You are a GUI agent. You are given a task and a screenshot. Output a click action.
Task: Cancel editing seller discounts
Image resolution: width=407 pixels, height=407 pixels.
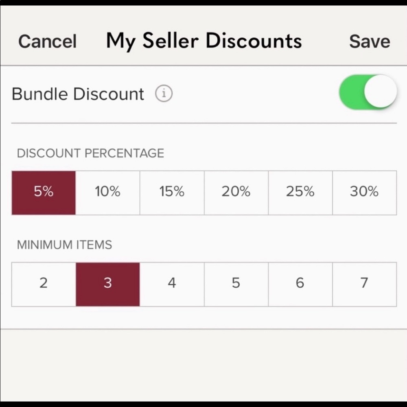(47, 42)
